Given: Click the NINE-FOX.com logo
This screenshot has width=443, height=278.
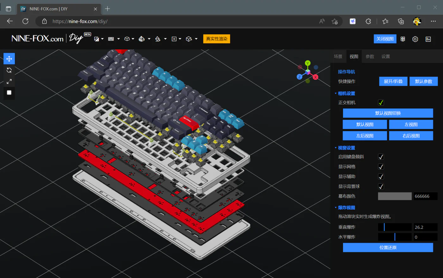Looking at the screenshot, I should pyautogui.click(x=37, y=39).
